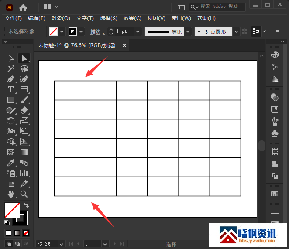
Task: Open the 窗口(W) menu
Action: (181, 18)
